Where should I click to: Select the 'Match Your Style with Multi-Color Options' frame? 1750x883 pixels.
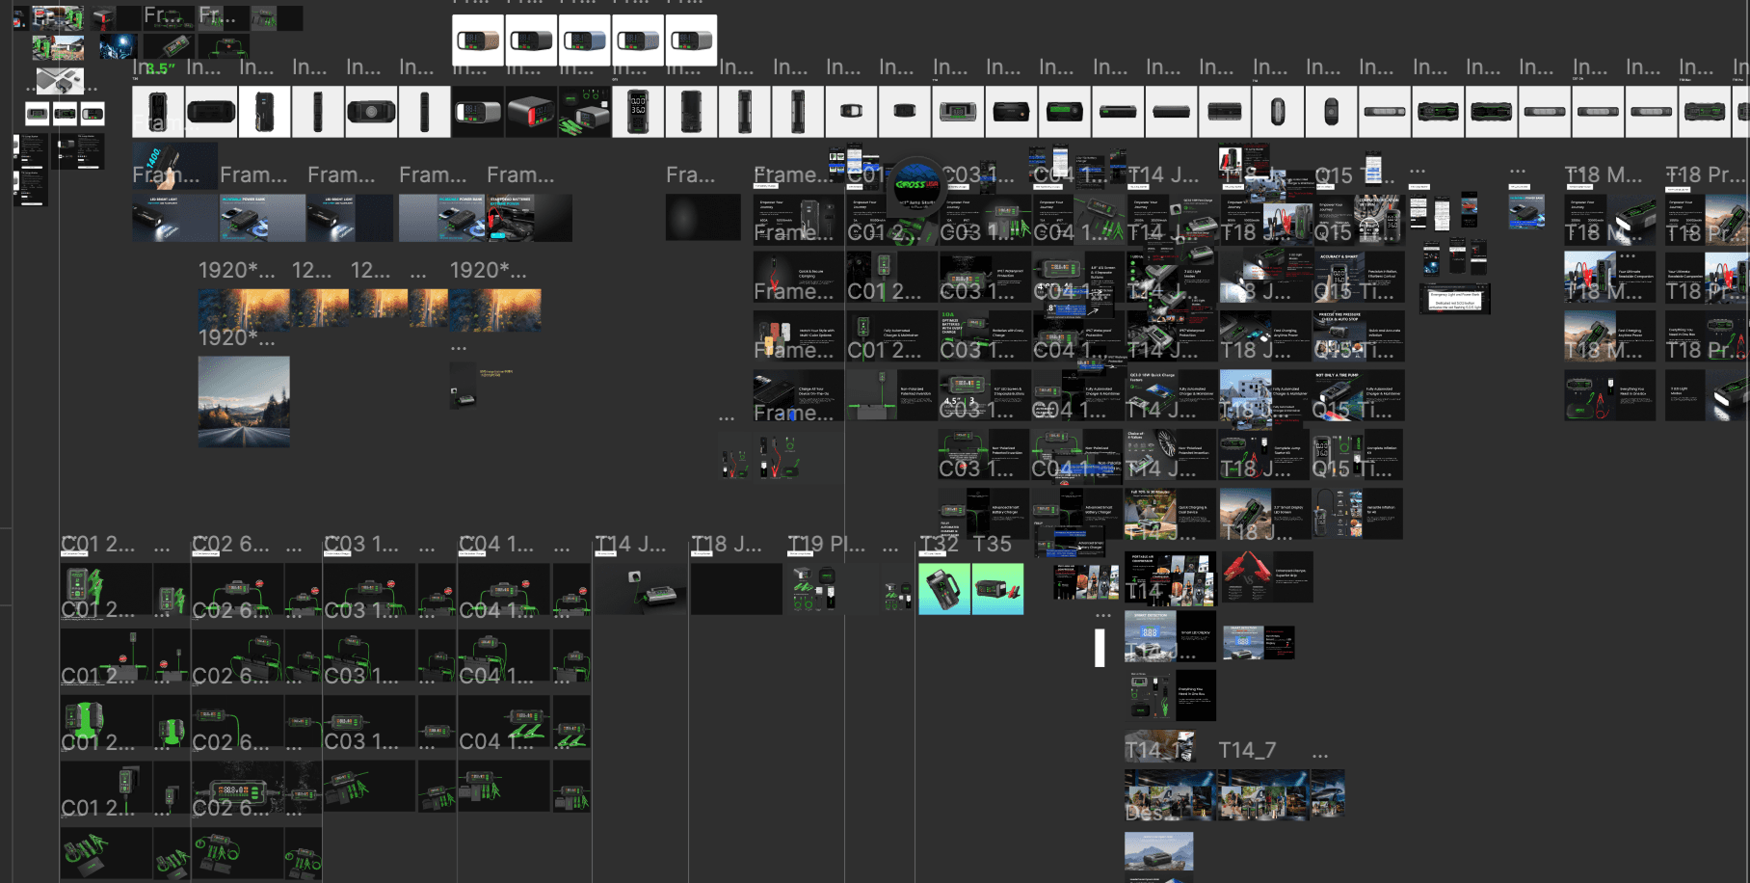pyautogui.click(x=798, y=334)
